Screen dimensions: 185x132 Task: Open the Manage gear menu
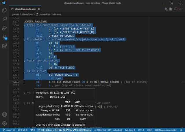pyautogui.click(x=4, y=123)
